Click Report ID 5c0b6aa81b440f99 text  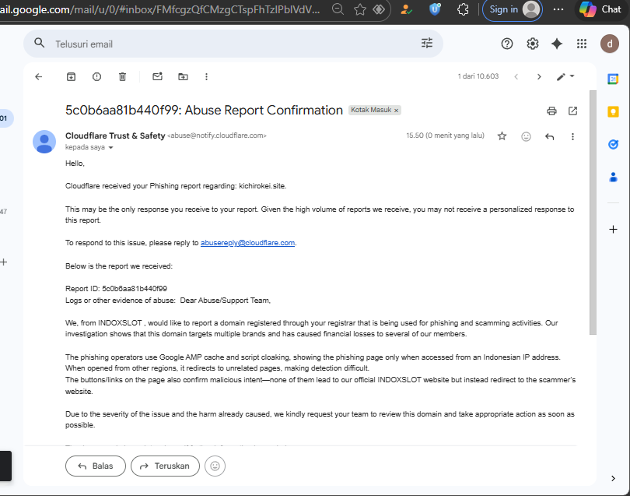coord(116,289)
